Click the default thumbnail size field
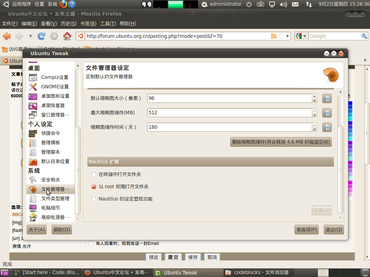Screen dimensions: 370x277 coord(229,98)
